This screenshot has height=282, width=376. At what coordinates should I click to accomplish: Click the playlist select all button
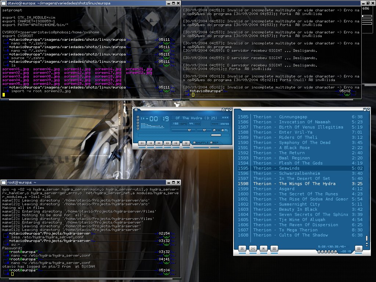tap(263, 248)
